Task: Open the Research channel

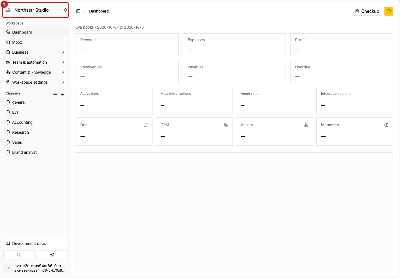Action: point(36,132)
